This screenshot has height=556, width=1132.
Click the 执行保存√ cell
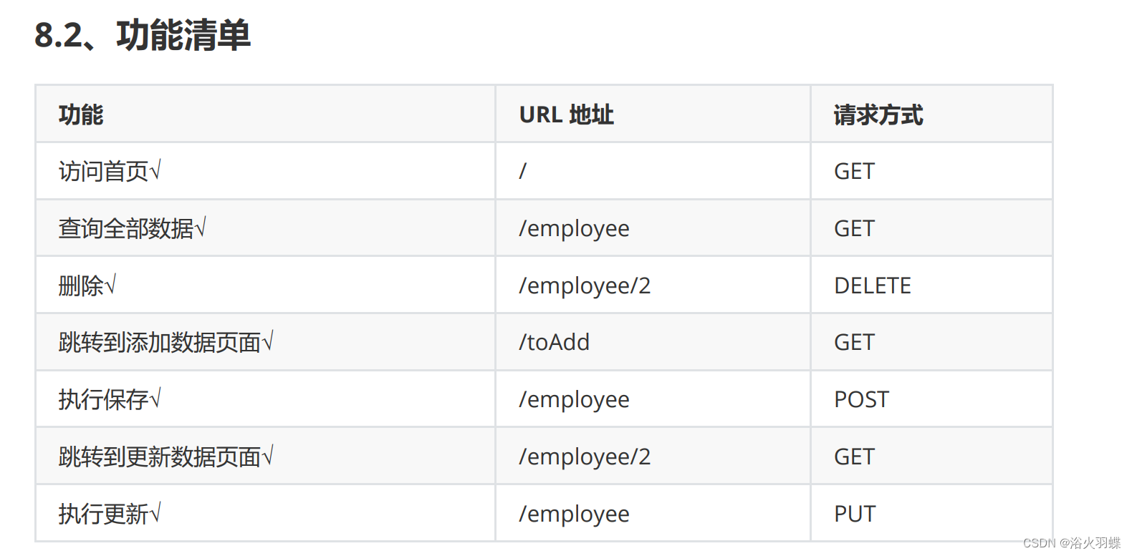tap(110, 399)
